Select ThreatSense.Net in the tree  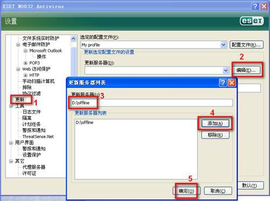38,137
